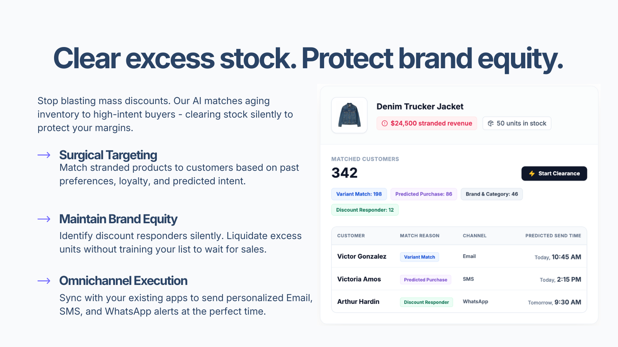The width and height of the screenshot is (618, 347).
Task: Open the Victoria Amos customer row
Action: coord(459,279)
